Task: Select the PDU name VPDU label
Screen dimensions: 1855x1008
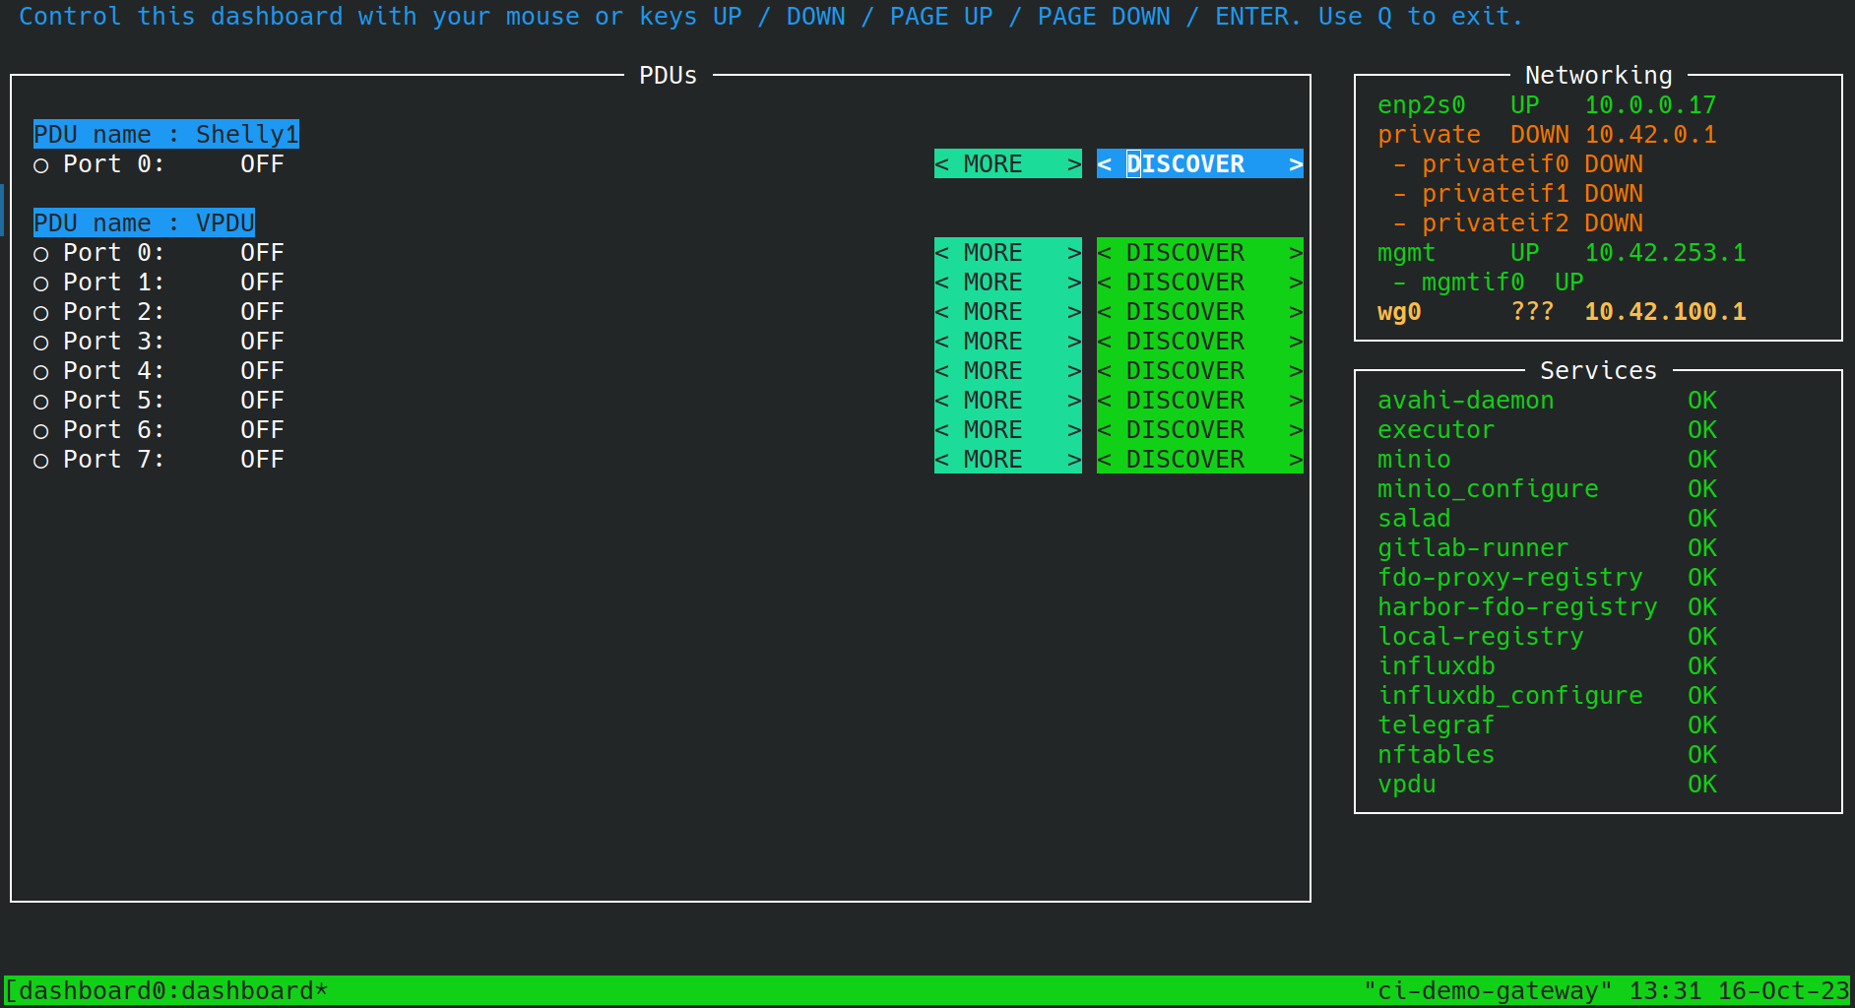Action: (x=144, y=222)
